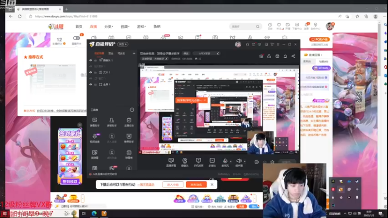Open the skin shirt icon in title bar
Image resolution: width=388 pixels, height=218 pixels.
click(x=272, y=45)
